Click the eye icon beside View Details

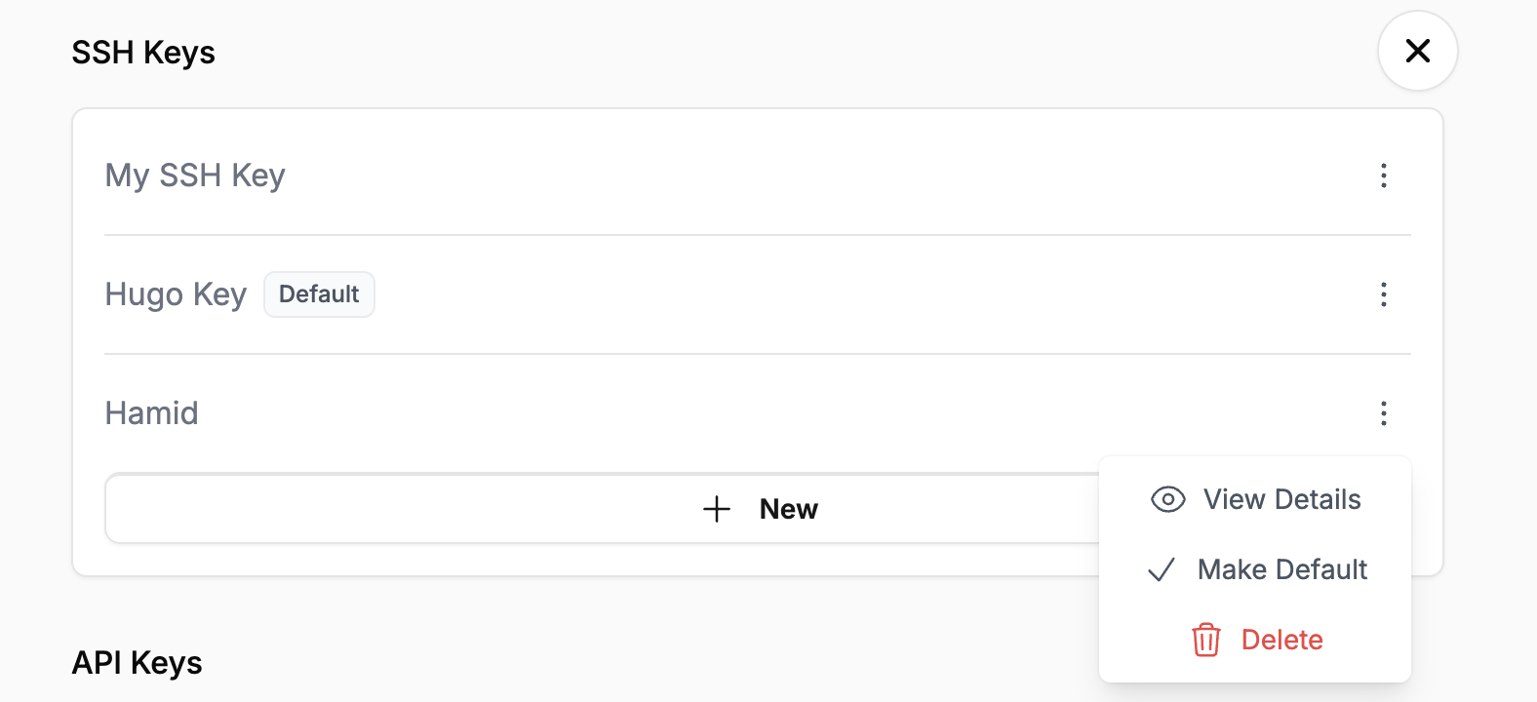pyautogui.click(x=1167, y=499)
